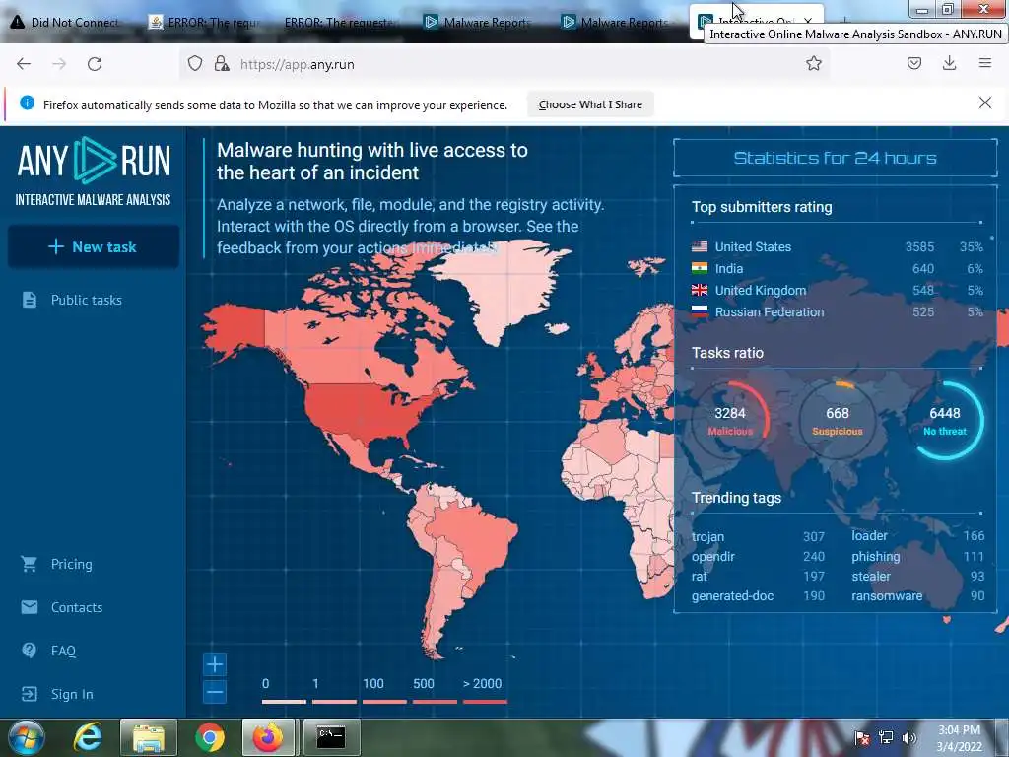Open Internet Explorer from taskbar
The image size is (1009, 757).
coord(88,737)
